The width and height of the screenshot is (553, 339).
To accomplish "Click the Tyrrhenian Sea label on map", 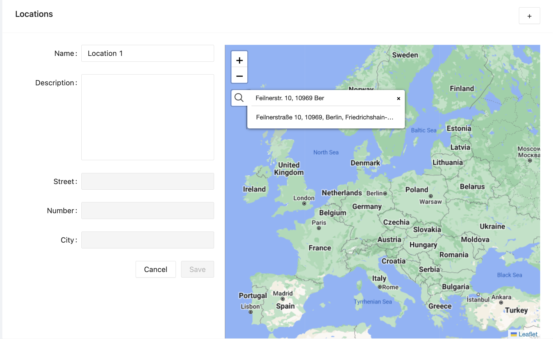I will coord(373,302).
